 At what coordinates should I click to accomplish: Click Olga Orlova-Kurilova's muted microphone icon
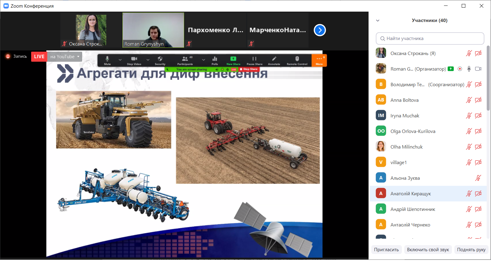click(x=469, y=131)
